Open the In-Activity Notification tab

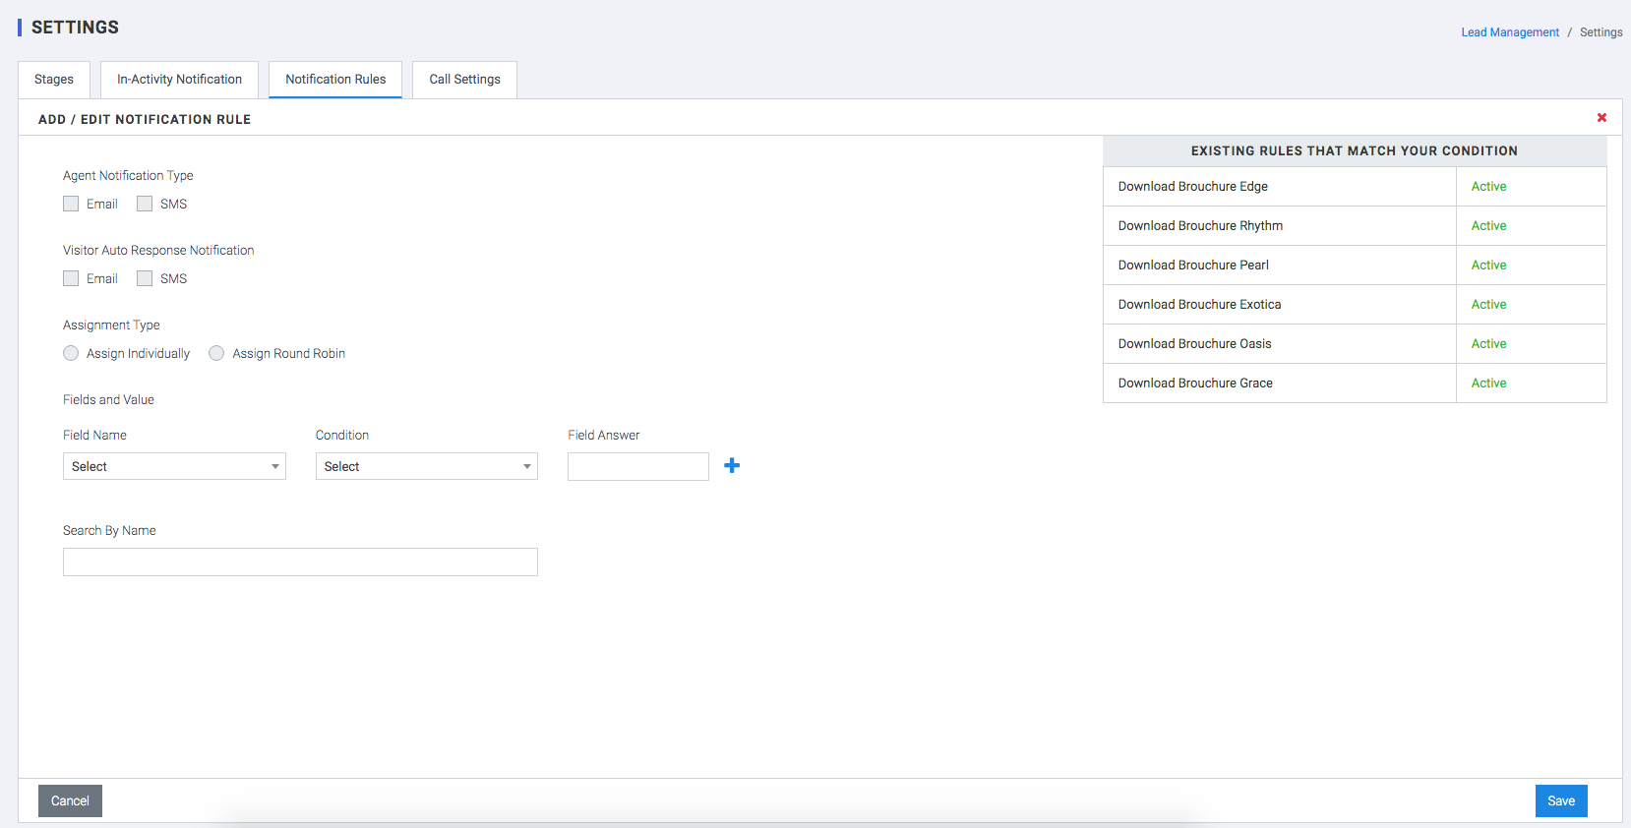[x=179, y=80]
